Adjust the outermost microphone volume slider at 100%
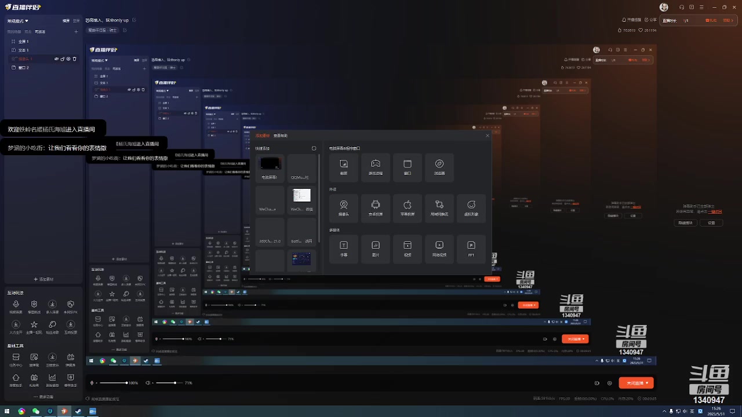 pyautogui.click(x=113, y=383)
